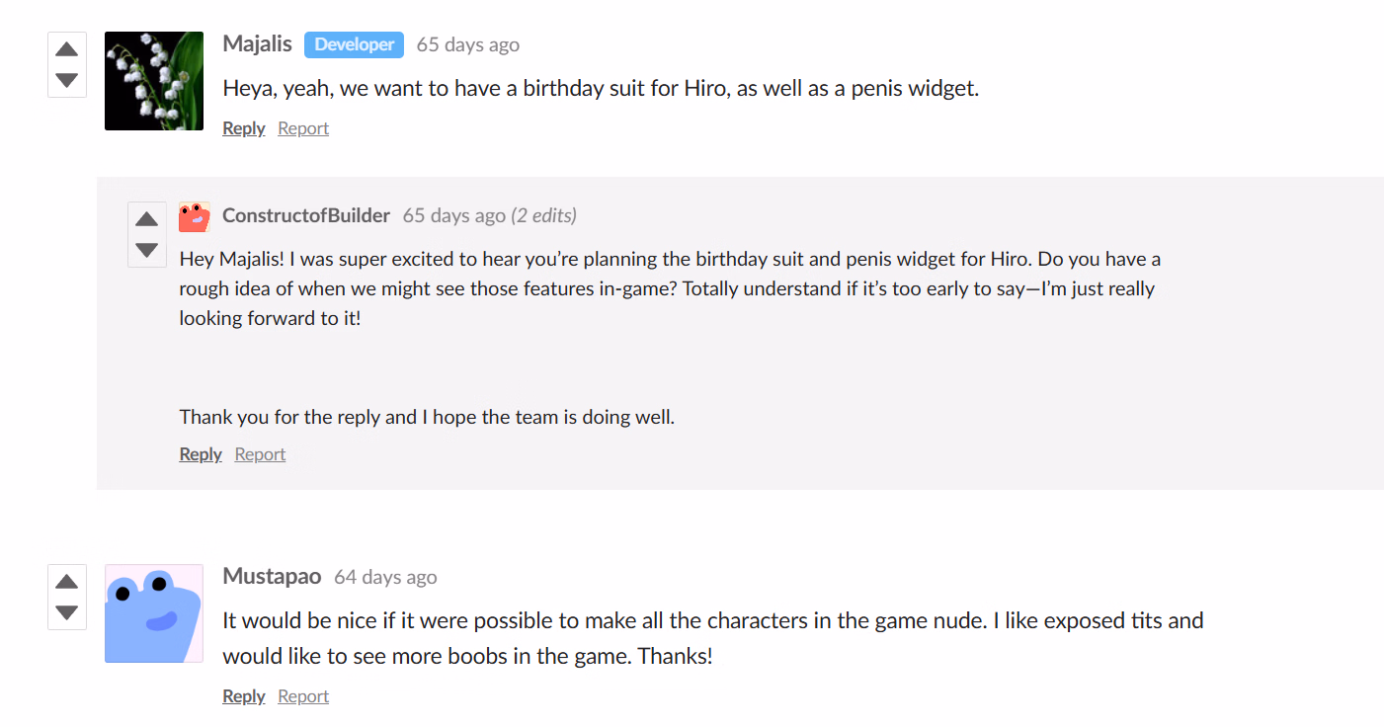The width and height of the screenshot is (1384, 727).
Task: Downvote Majalis's comment
Action: (66, 80)
